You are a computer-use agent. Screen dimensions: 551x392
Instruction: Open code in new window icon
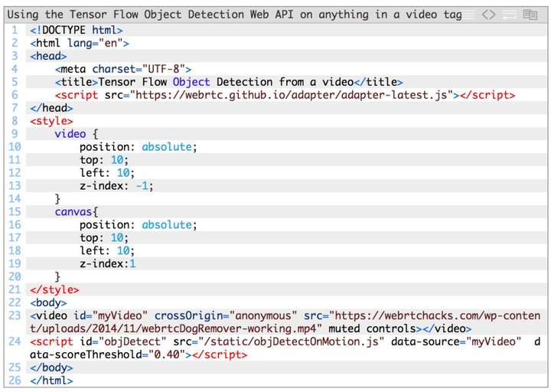(530, 15)
